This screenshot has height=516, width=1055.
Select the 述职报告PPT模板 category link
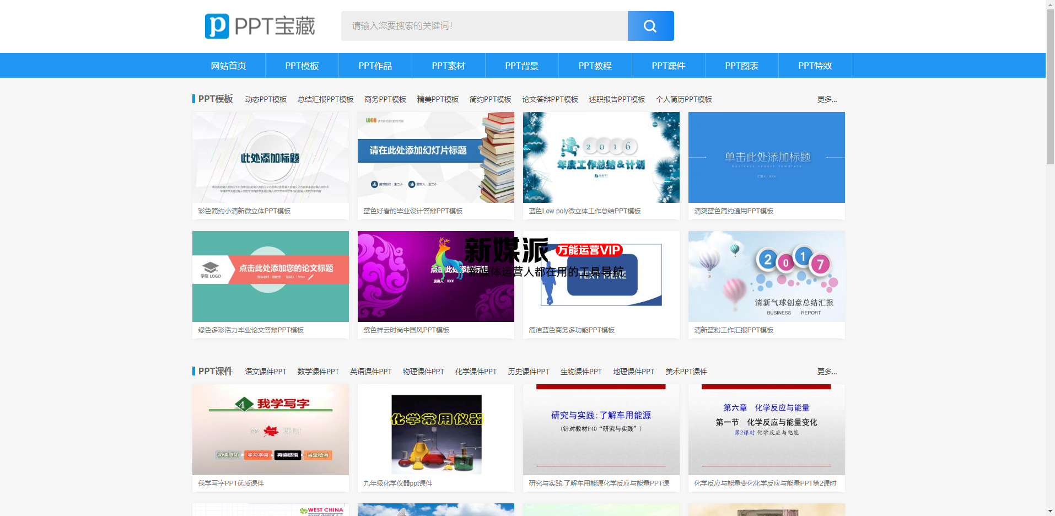point(617,99)
